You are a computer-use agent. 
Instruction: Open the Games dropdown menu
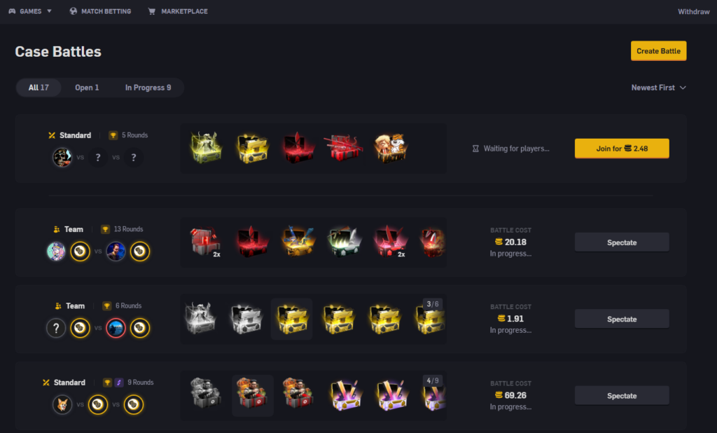(x=30, y=11)
